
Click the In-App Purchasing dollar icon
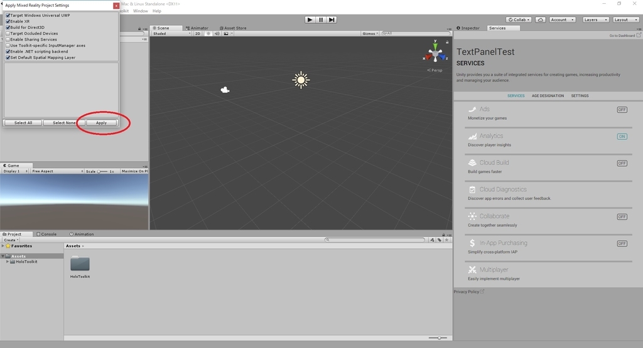pos(472,243)
